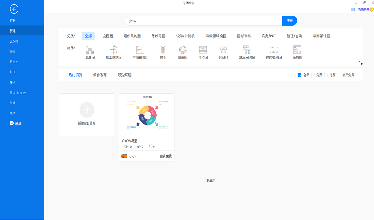Image resolution: width=374 pixels, height=220 pixels.
Task: Click the author avatar 小小
Action: pyautogui.click(x=124, y=156)
